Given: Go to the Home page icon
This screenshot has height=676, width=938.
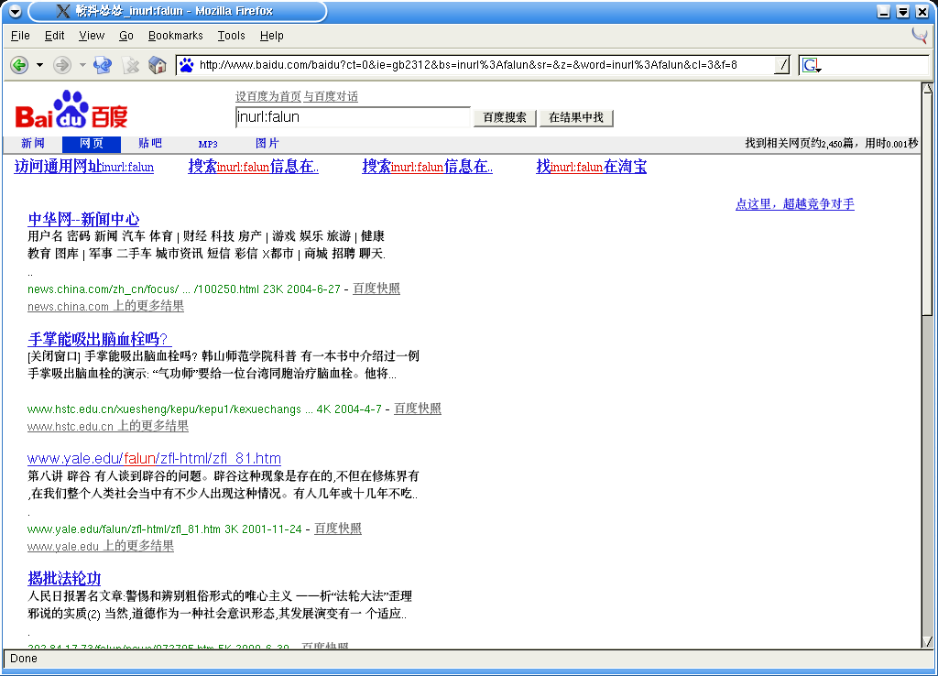Looking at the screenshot, I should [158, 65].
